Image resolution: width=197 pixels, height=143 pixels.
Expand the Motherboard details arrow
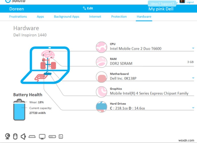[x=193, y=78]
